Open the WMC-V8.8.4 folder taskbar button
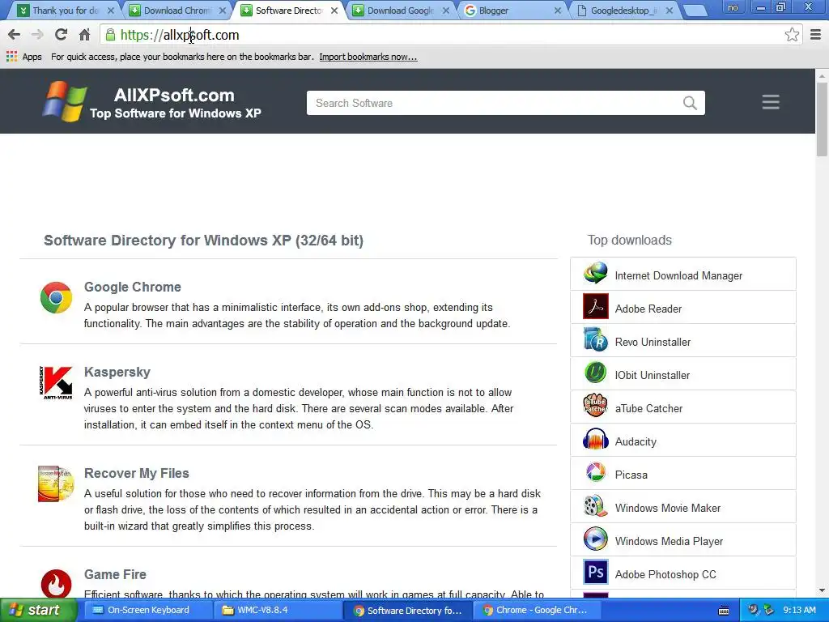 278,610
